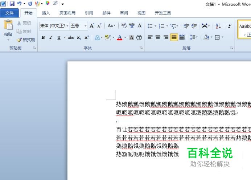The height and width of the screenshot is (180, 251).
Task: Toggle Italic formatting
Action: 51,38
